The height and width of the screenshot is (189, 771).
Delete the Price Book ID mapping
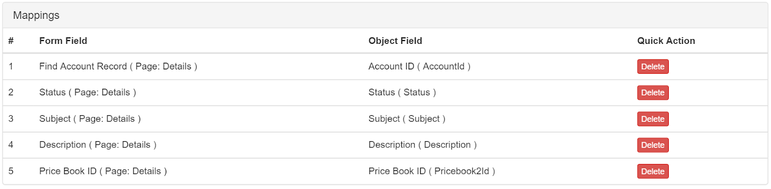point(652,171)
